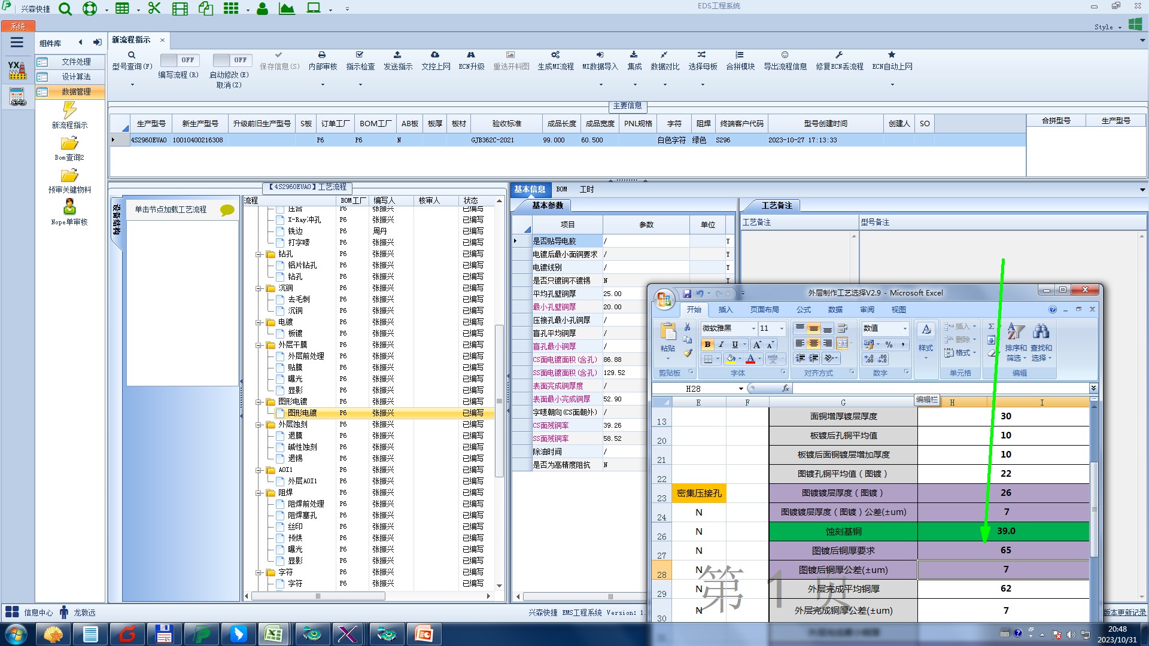This screenshot has width=1149, height=646.
Task: Click Excel font color button
Action: coord(750,359)
